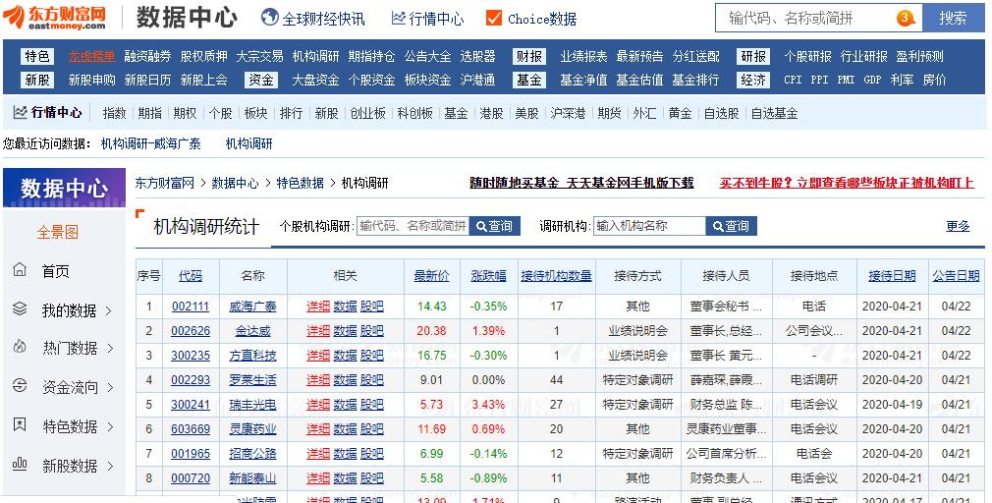
Task: Open recently visited 机构调研-威海广泰 link
Action: [150, 144]
